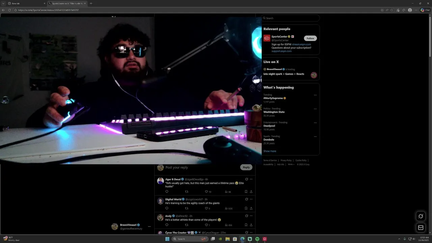Repost Andy's comment

point(187,225)
